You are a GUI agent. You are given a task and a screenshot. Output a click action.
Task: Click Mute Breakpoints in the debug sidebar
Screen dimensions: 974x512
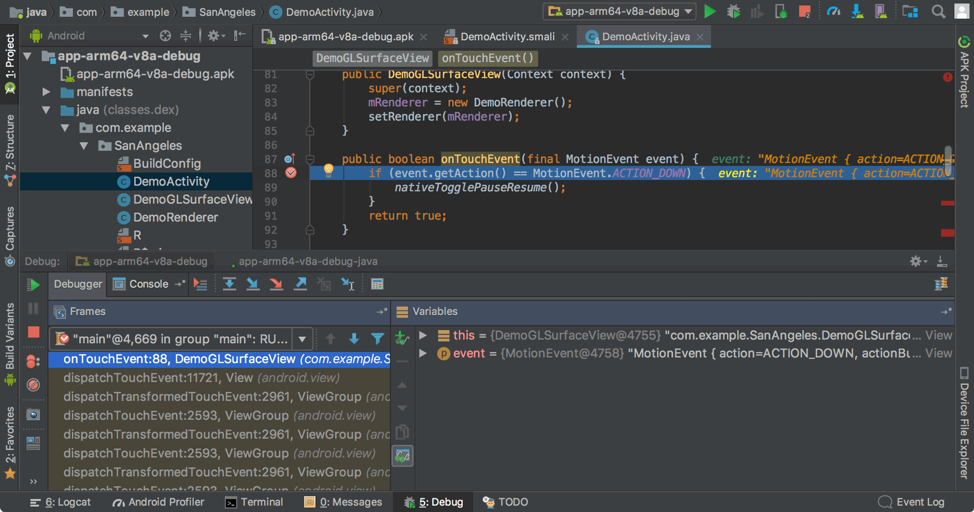point(33,385)
